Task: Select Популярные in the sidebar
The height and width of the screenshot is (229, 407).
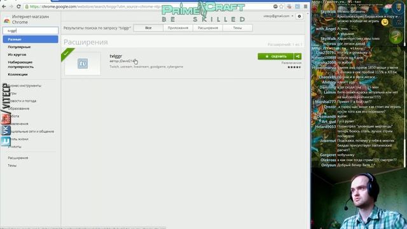Action: (x=19, y=47)
